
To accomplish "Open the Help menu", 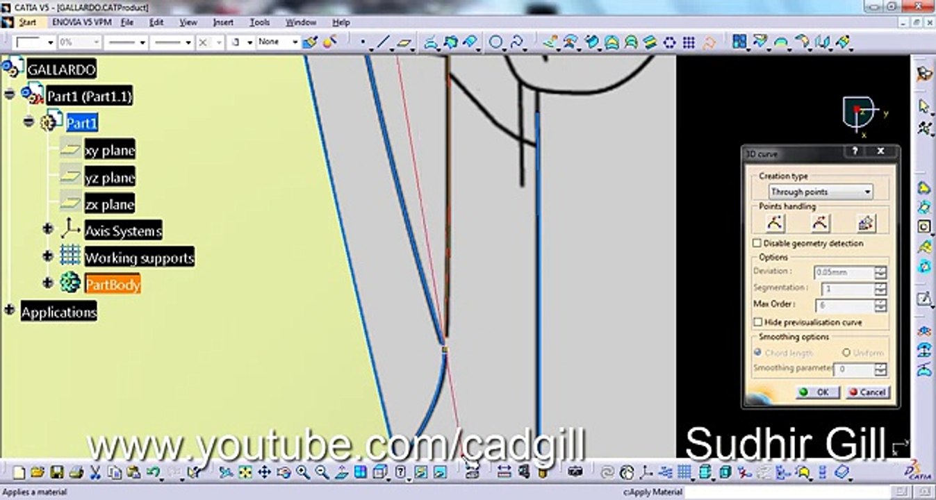I will point(340,22).
